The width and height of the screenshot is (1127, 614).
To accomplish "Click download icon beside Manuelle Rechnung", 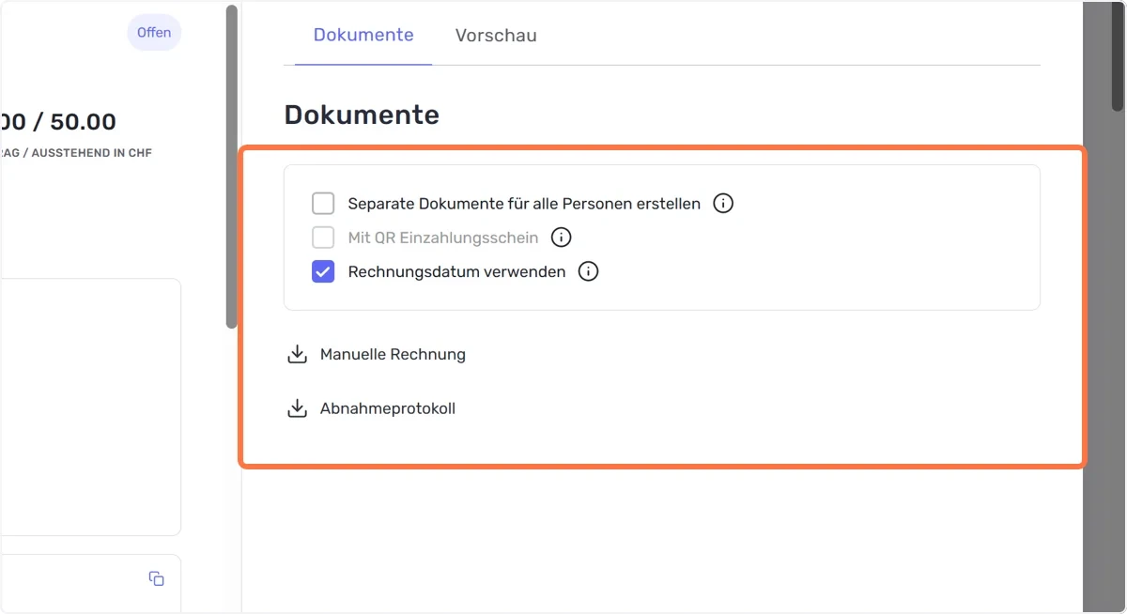I will click(x=297, y=355).
